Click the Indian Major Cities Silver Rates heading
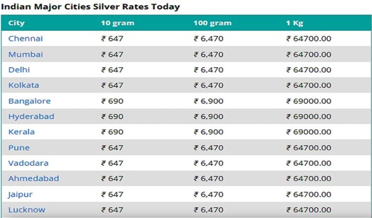This screenshot has height=218, width=372. point(90,6)
